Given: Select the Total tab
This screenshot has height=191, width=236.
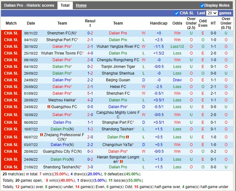Looking at the screenshot, I should coord(65,5).
